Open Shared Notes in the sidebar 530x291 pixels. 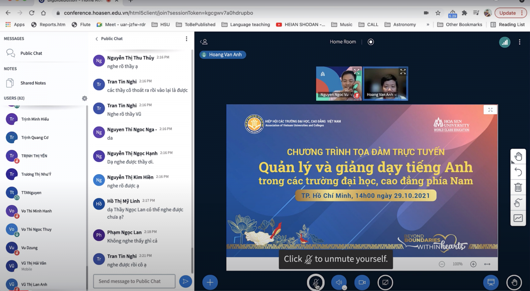[33, 83]
